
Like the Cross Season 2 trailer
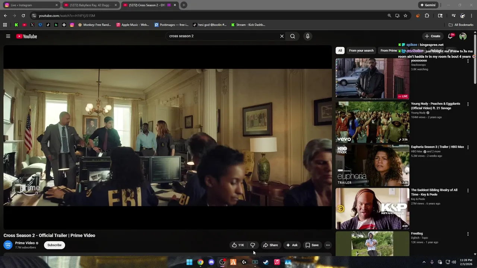238,245
